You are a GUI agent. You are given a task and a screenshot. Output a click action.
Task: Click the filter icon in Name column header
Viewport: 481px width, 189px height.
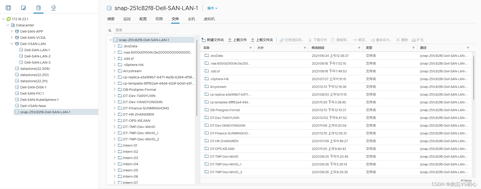click(251, 48)
